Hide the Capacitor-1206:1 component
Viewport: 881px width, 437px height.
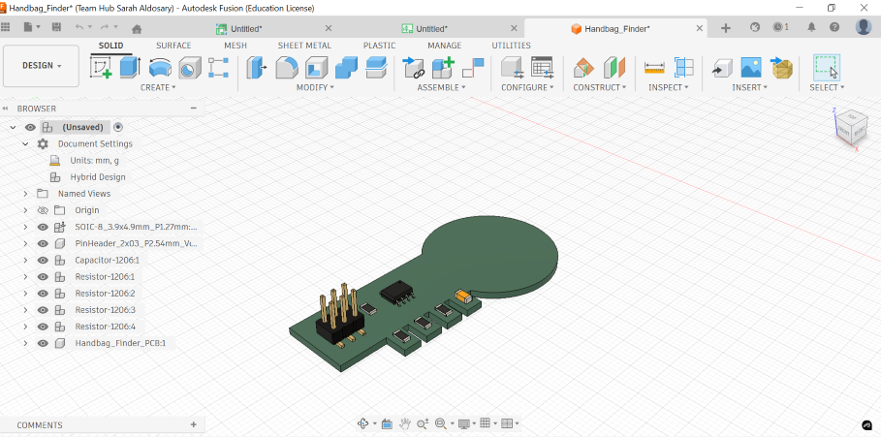coord(43,261)
